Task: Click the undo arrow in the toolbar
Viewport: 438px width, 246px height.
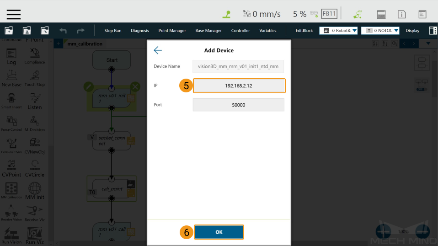Action: [63, 31]
